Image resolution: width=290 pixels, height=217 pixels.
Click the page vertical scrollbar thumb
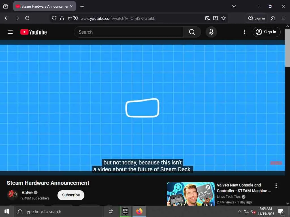pyautogui.click(x=287, y=47)
